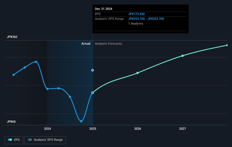Select the peak EPS point in late 2023
Viewport: 232px width, 147px height.
pos(36,62)
